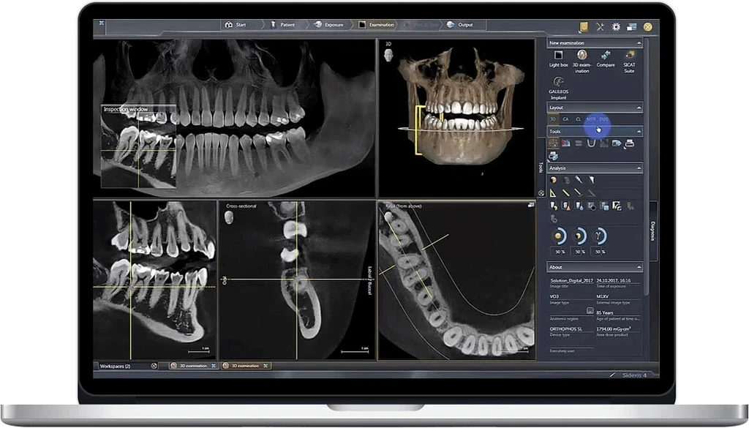Click the brightness icon in top-right toolbar
This screenshot has width=749, height=428.
point(617,26)
